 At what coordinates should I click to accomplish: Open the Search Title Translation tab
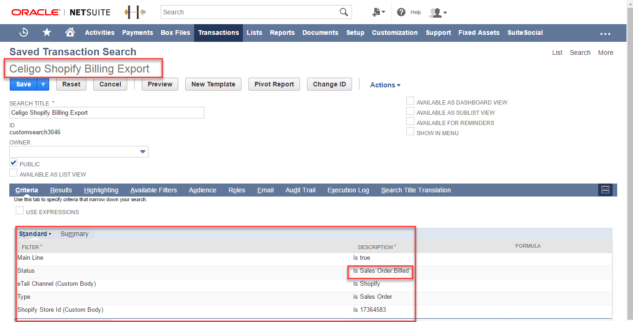(x=416, y=190)
